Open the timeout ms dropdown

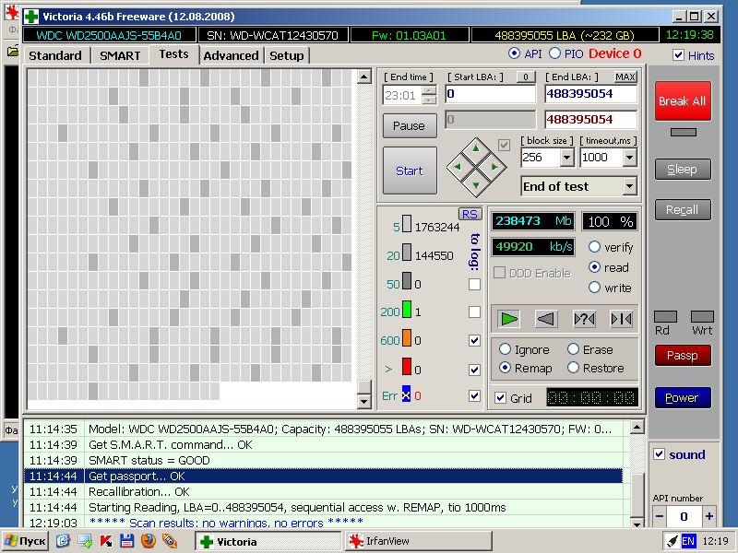tap(630, 158)
